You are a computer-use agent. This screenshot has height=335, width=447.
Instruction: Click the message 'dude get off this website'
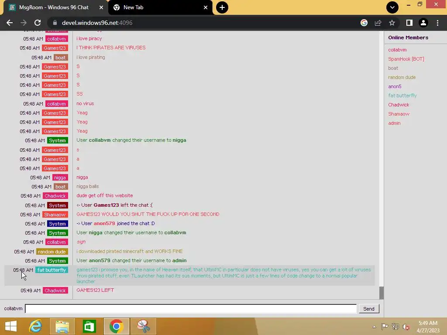[x=105, y=195]
